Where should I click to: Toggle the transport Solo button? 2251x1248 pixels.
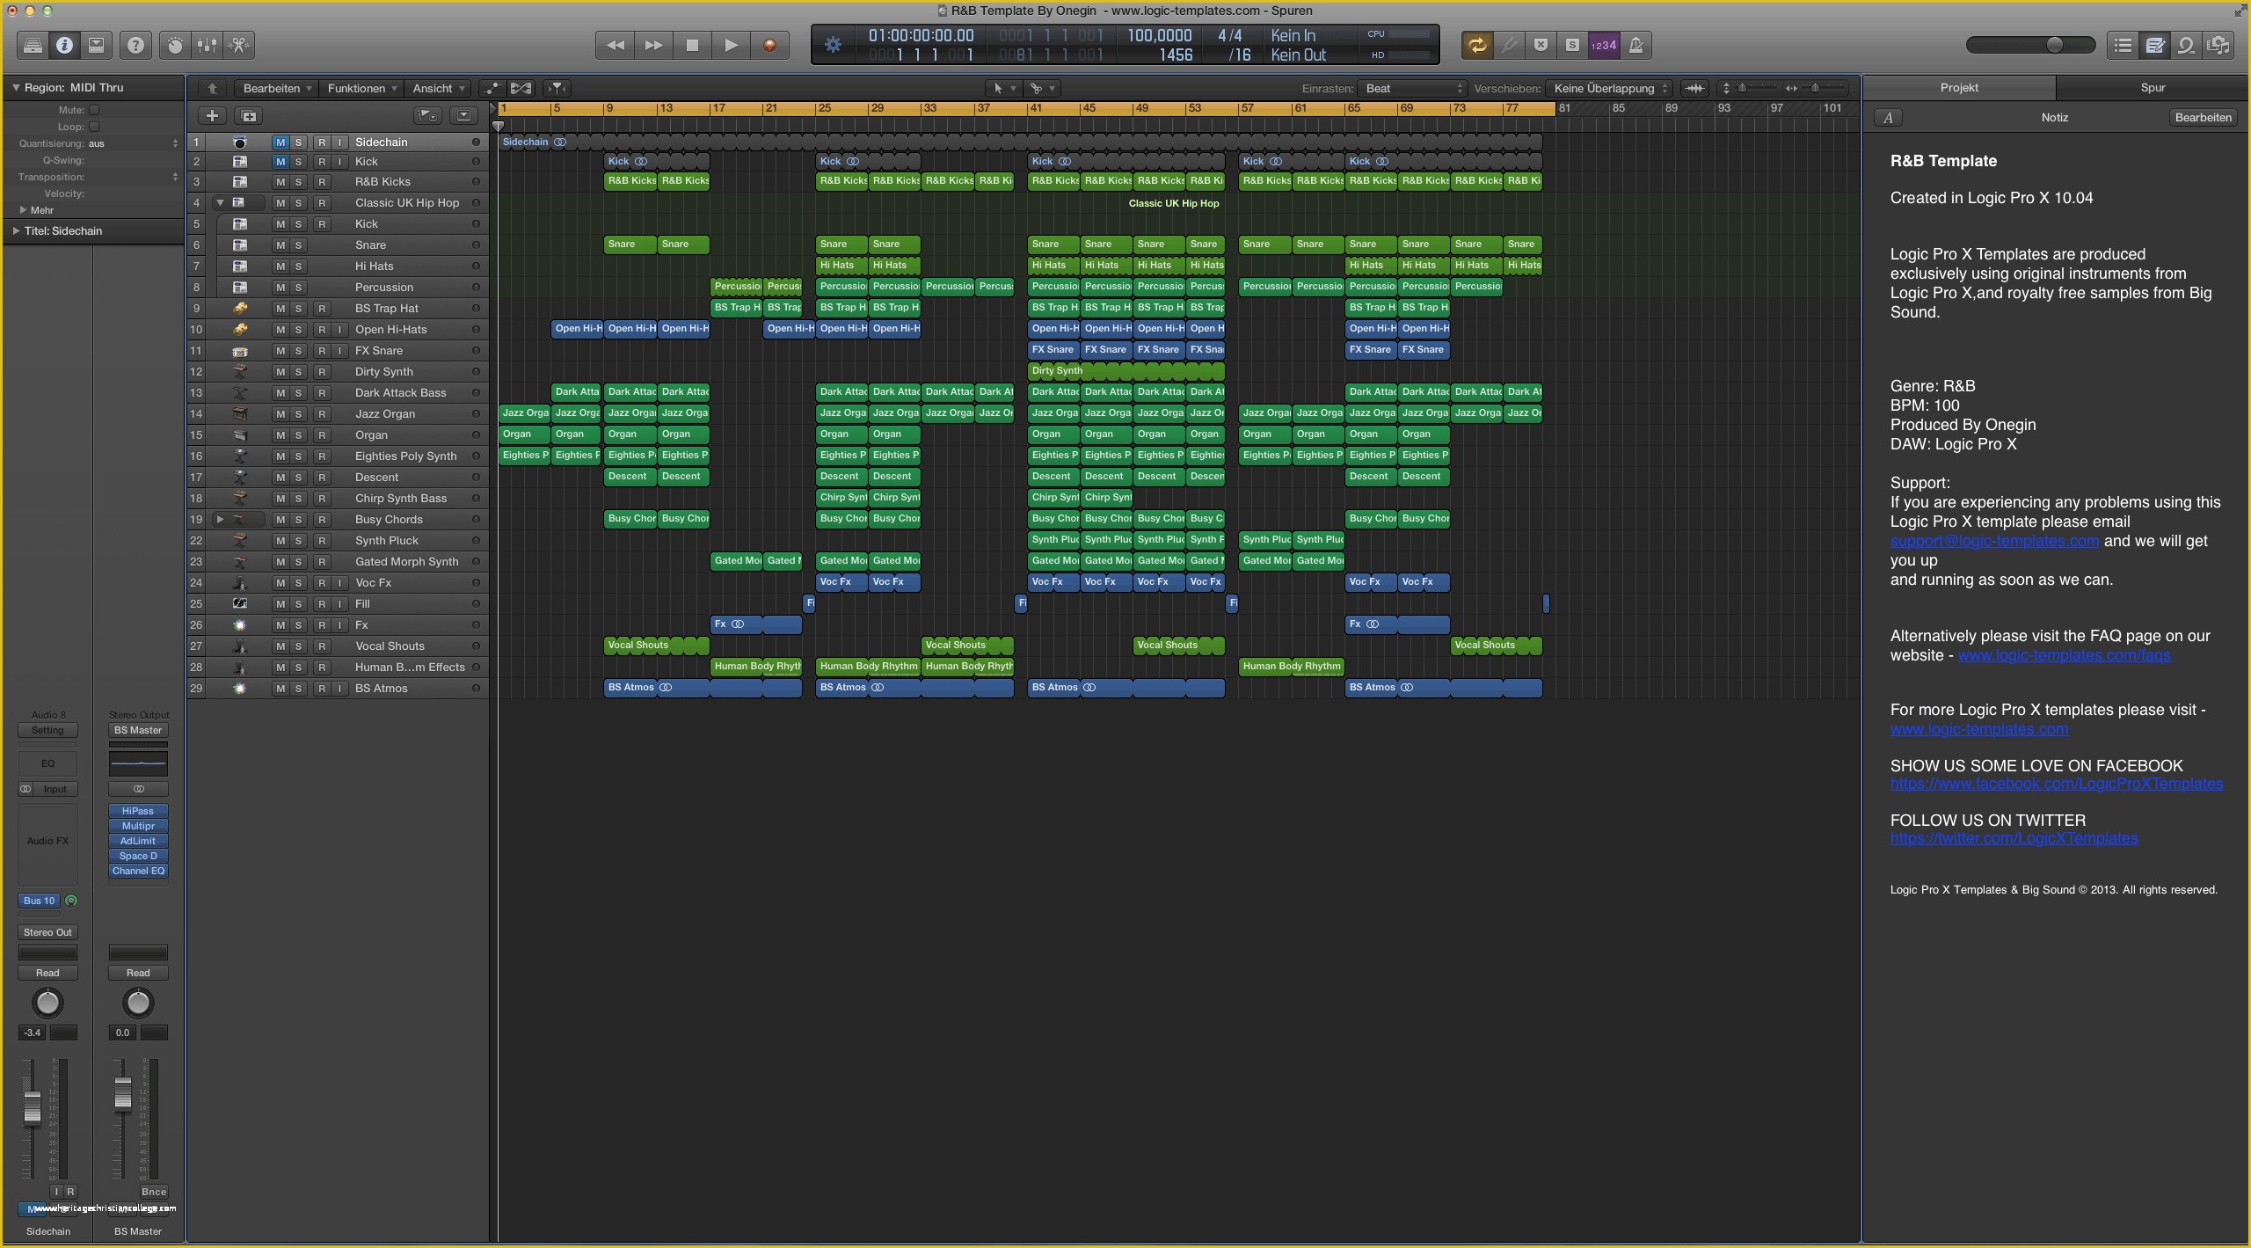(x=1572, y=45)
